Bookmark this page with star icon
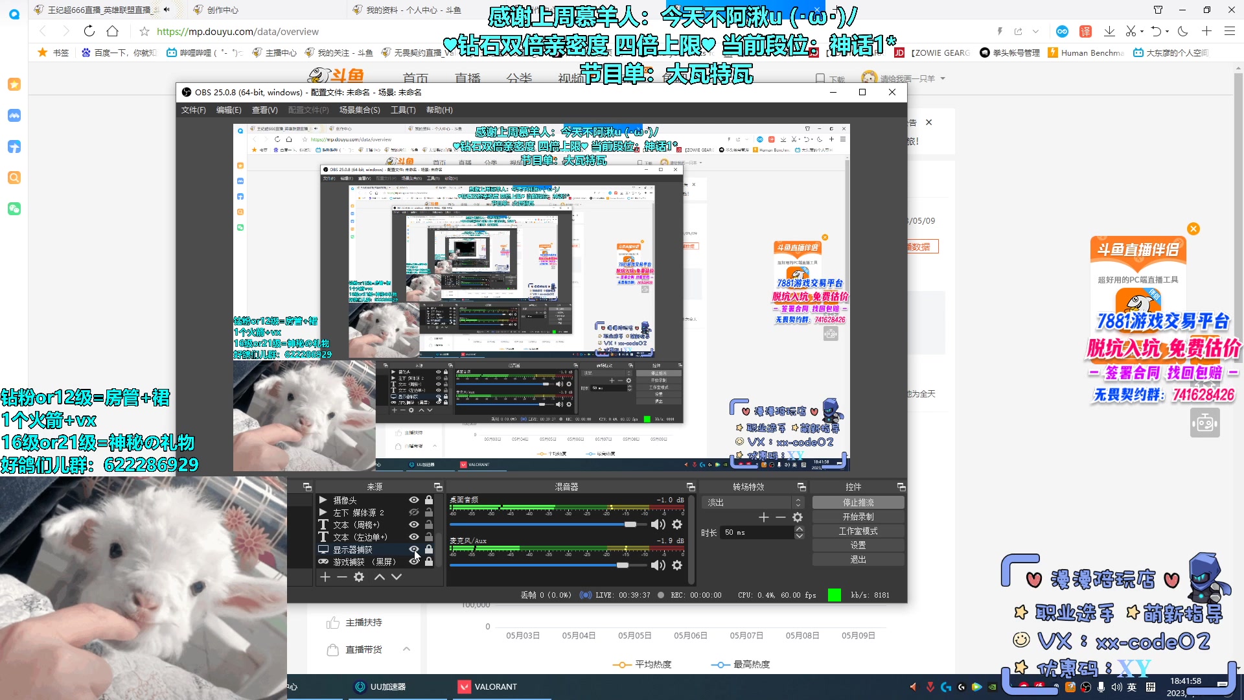The image size is (1244, 700). (144, 31)
